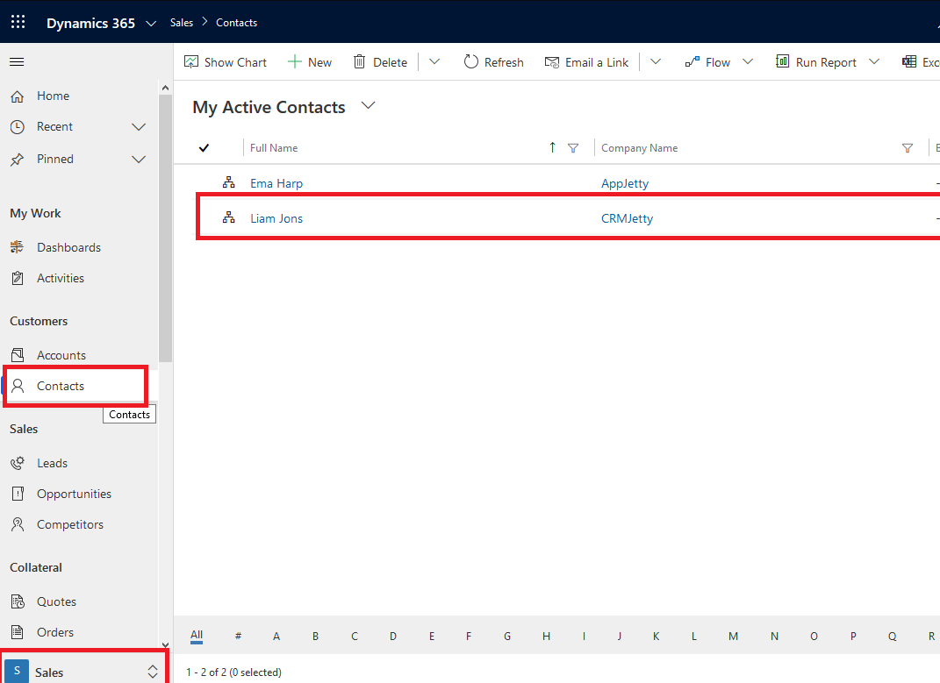Click the Opportunities icon
The image size is (940, 683).
coord(18,494)
